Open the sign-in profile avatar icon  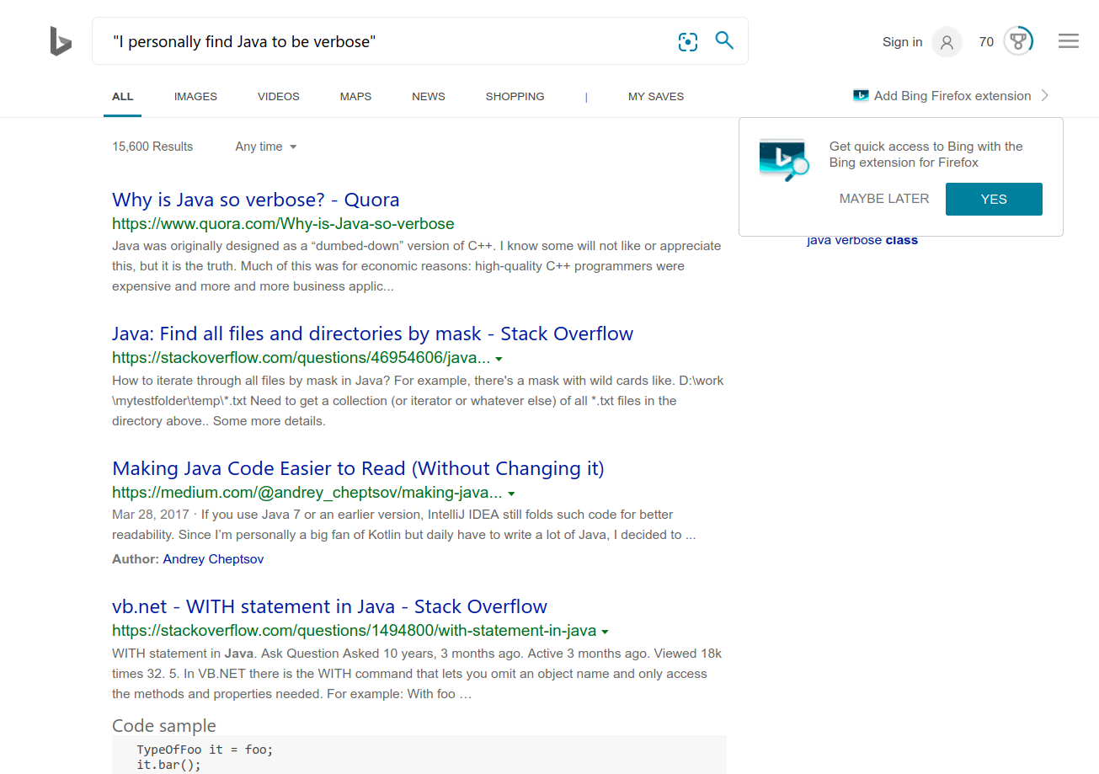click(947, 42)
